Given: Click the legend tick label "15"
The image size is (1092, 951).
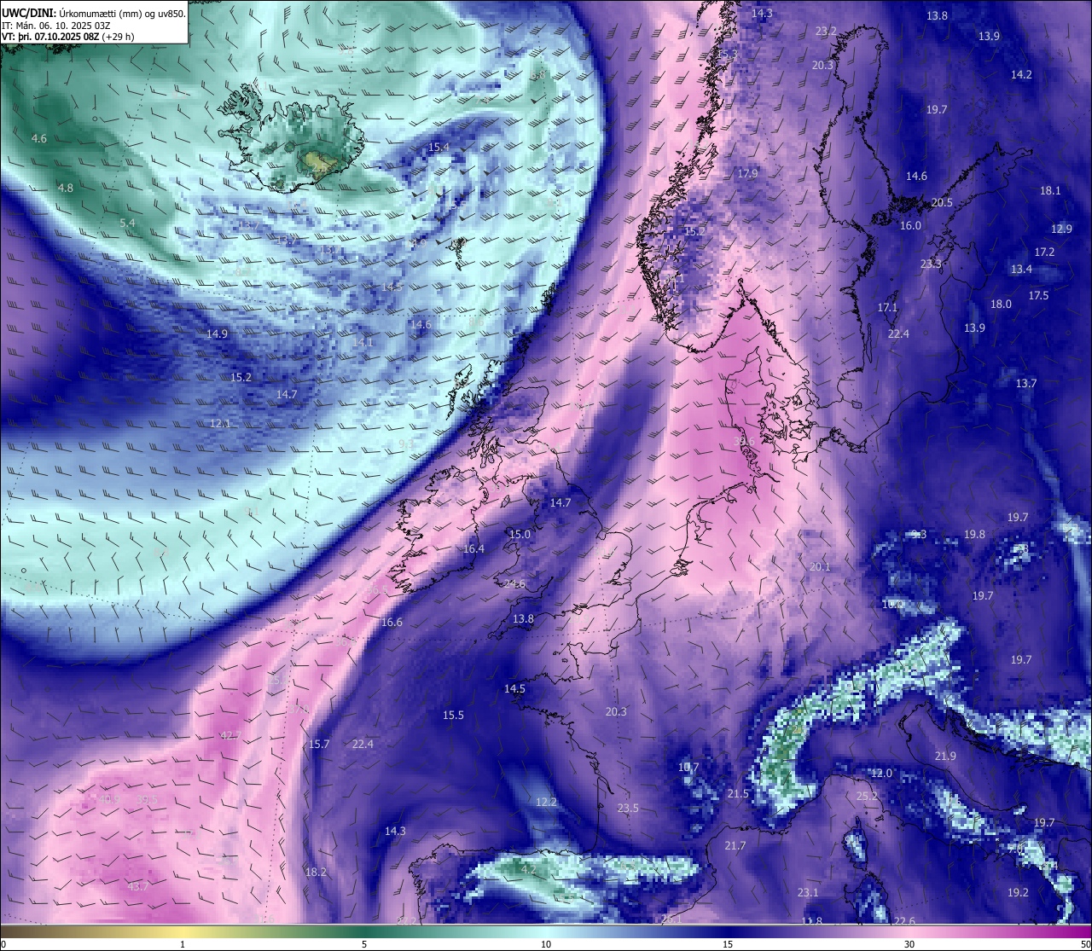Looking at the screenshot, I should coord(728,944).
